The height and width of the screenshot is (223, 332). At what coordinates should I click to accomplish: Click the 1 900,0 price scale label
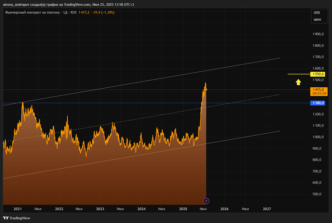(318, 34)
